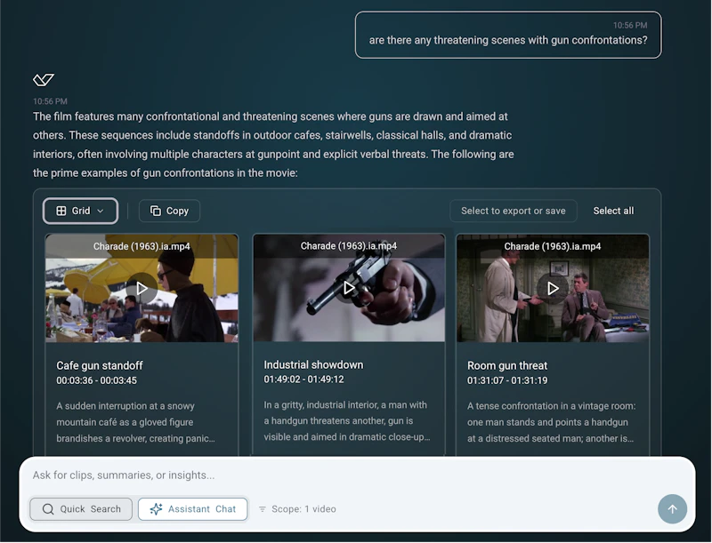The width and height of the screenshot is (712, 543).
Task: Play the Industrial showdown clip
Action: tap(349, 287)
